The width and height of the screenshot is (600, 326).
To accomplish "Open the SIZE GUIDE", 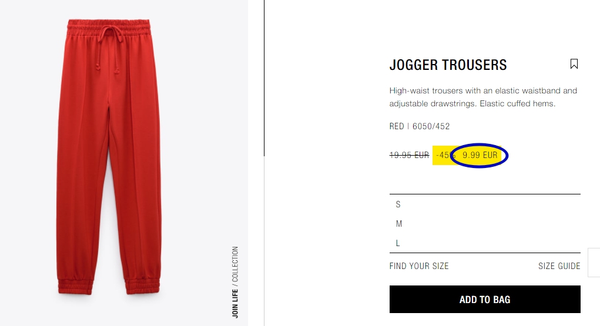I will coord(559,266).
